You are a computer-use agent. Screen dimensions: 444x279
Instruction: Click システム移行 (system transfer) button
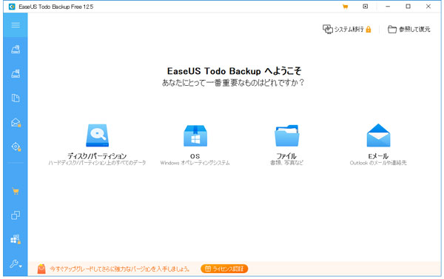point(347,29)
